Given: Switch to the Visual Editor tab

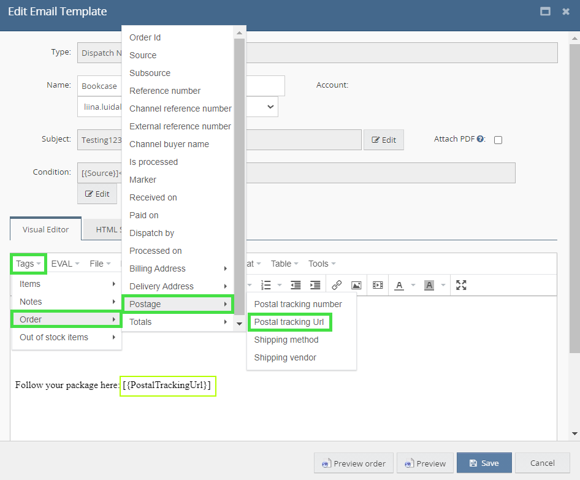Looking at the screenshot, I should point(45,229).
